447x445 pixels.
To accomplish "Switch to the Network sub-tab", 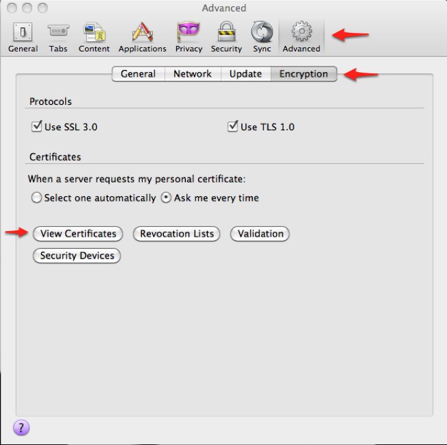I will [192, 74].
